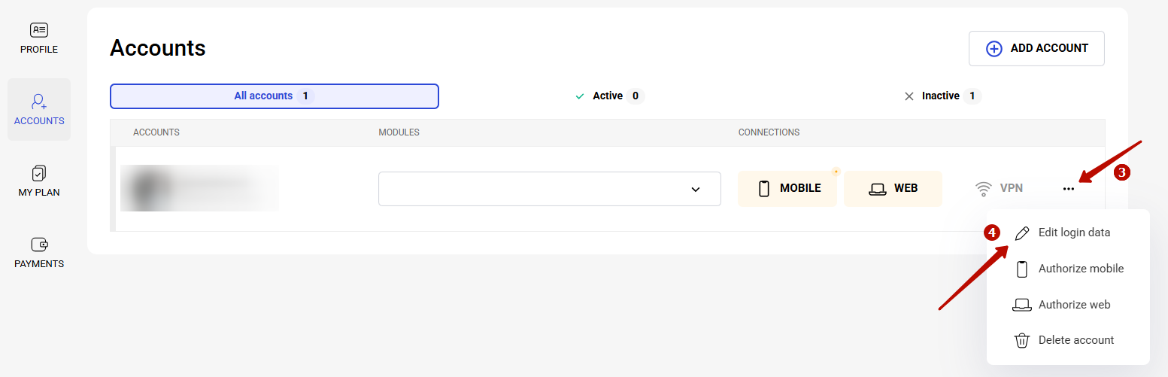Go to My Plan section icon
The height and width of the screenshot is (377, 1168).
click(x=39, y=173)
